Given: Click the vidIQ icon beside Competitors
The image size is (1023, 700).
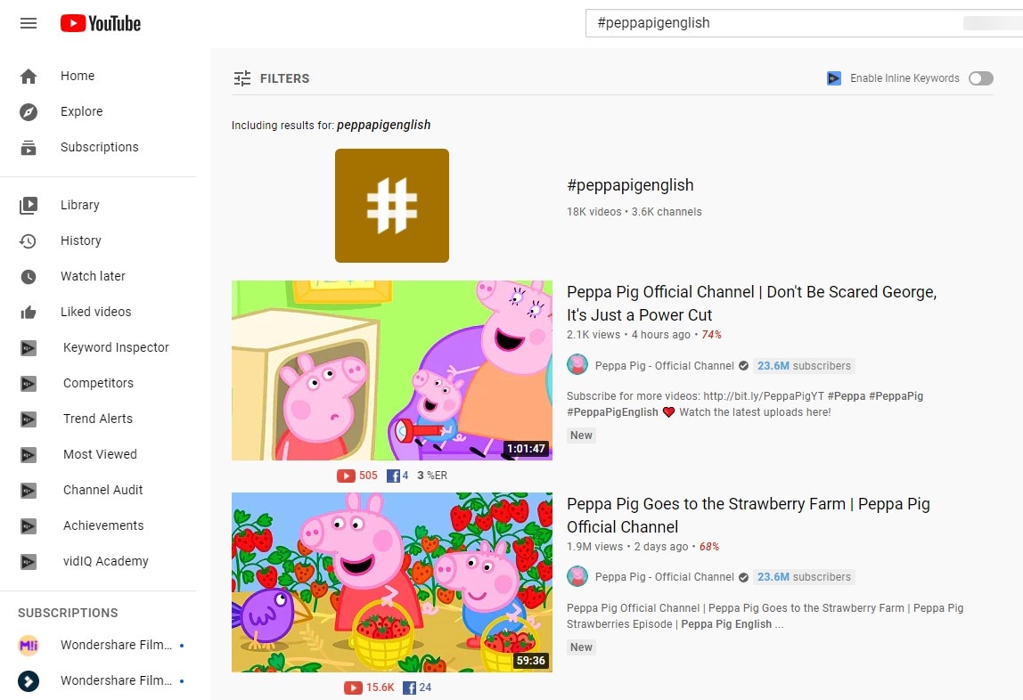Looking at the screenshot, I should click(x=28, y=383).
